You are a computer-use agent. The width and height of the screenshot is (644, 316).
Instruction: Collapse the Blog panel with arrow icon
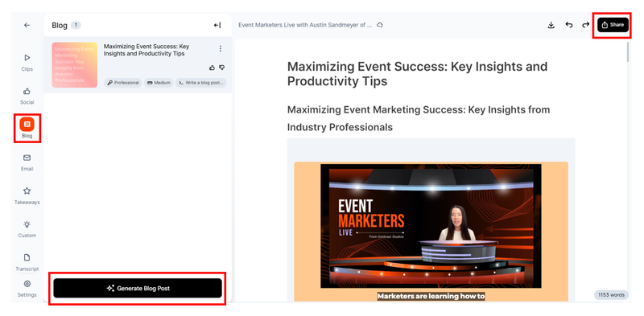(217, 26)
